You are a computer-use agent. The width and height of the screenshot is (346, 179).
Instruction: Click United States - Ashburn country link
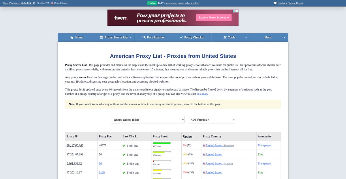point(219,163)
